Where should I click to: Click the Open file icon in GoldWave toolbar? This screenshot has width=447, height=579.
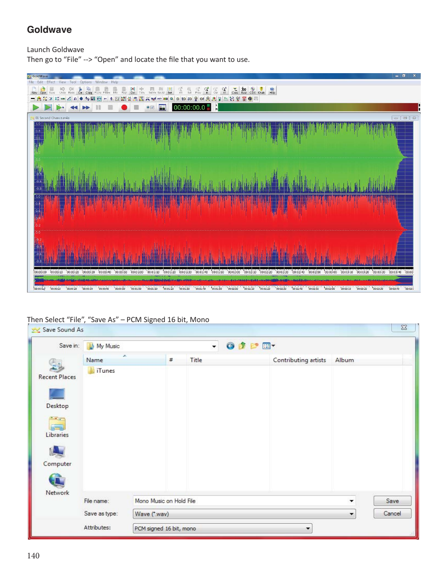tap(43, 90)
